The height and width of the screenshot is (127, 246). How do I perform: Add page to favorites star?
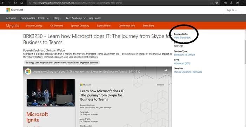pos(217,3)
